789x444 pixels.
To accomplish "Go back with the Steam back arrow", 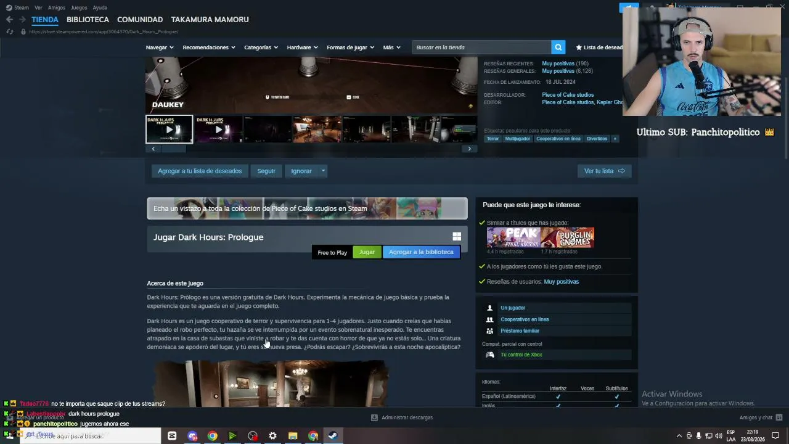I will pos(9,20).
